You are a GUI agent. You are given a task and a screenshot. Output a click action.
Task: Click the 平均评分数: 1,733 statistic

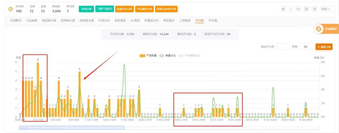[122, 34]
